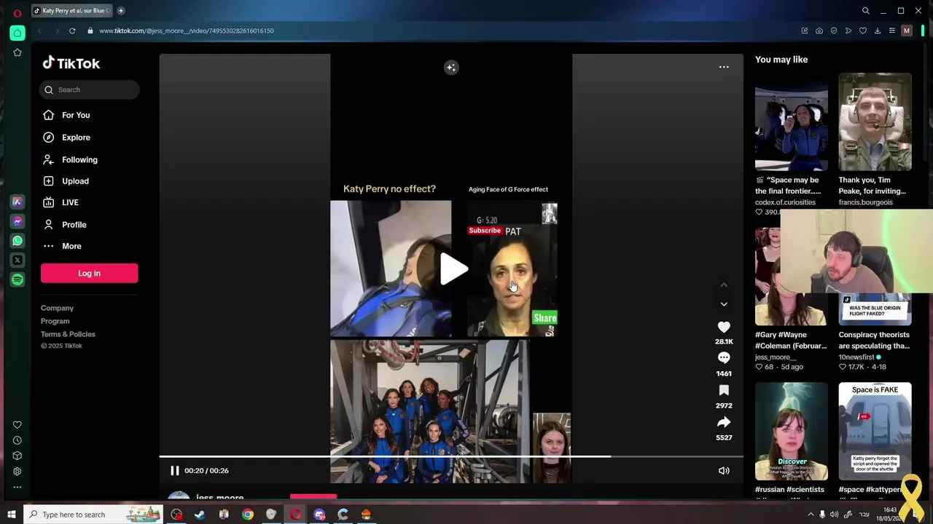
Task: Go to next video with down chevron
Action: coord(724,304)
